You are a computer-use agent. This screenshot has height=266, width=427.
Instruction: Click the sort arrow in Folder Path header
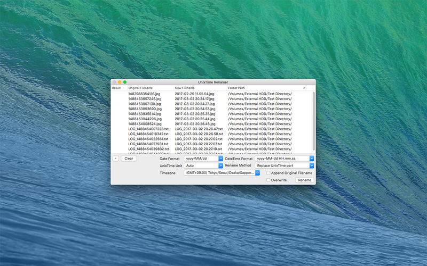point(304,88)
